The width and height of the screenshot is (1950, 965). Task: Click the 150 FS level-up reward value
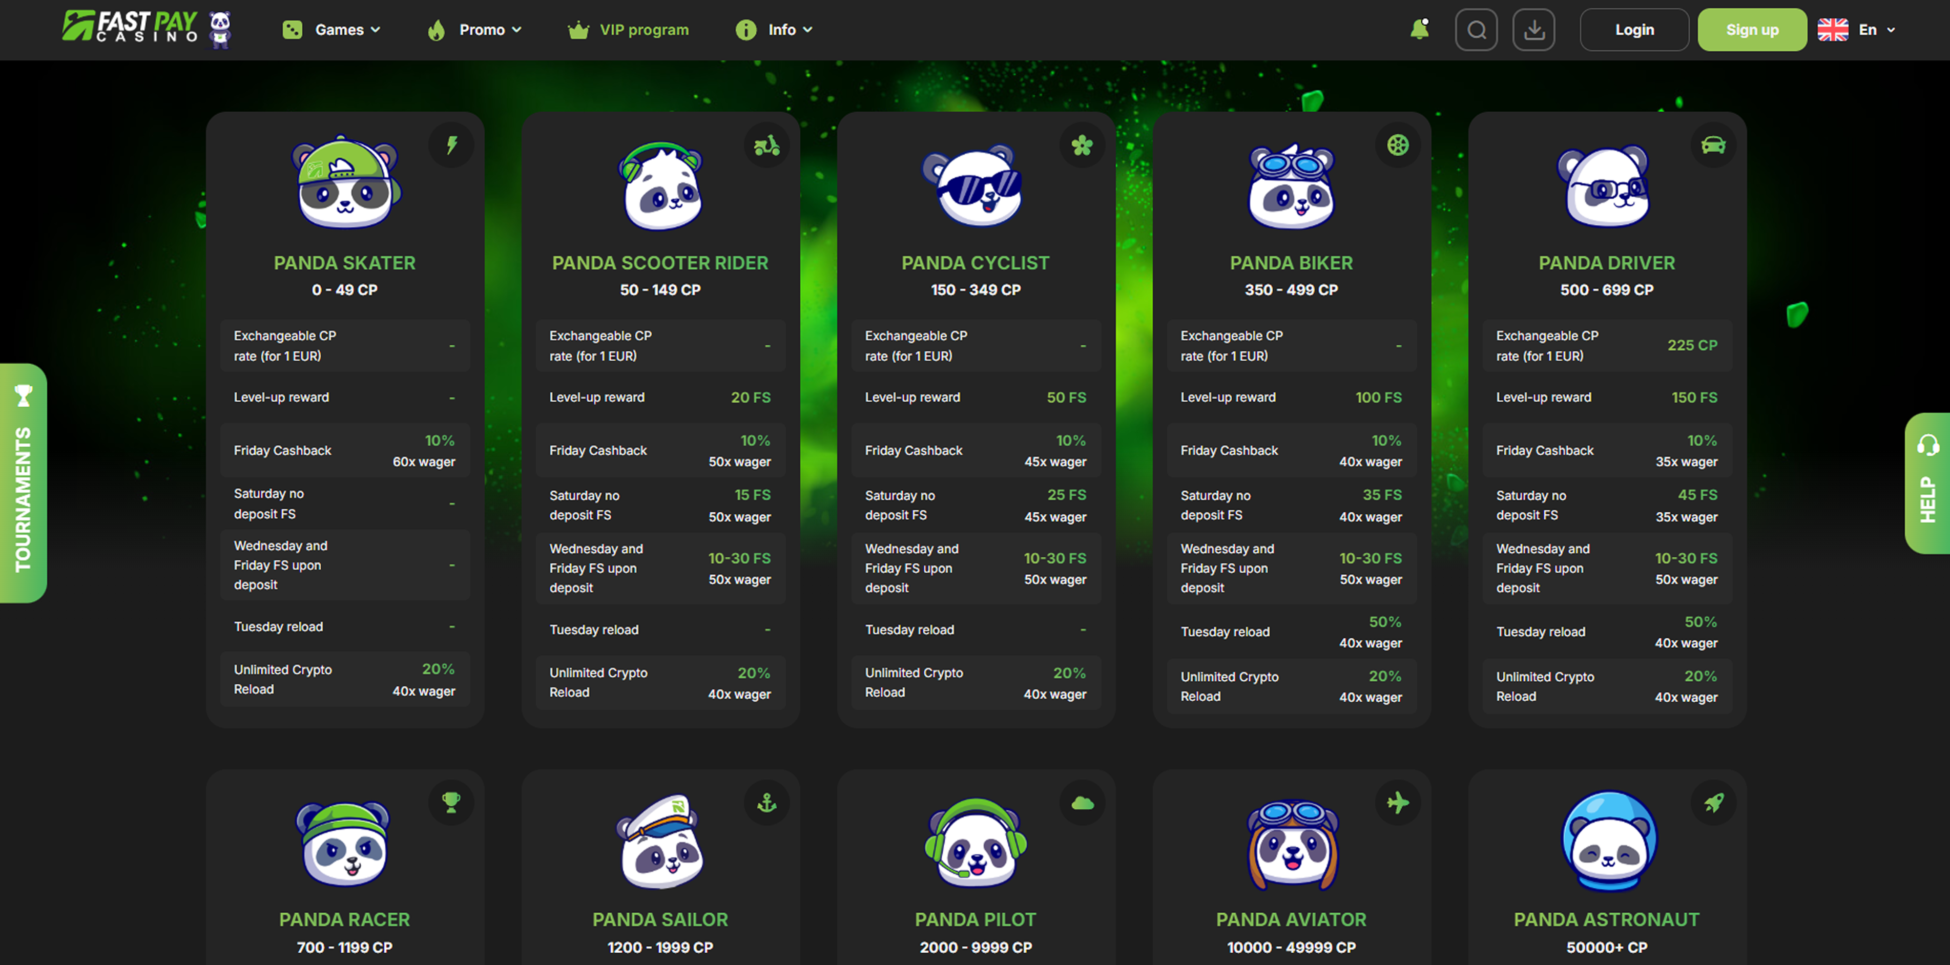(x=1694, y=397)
